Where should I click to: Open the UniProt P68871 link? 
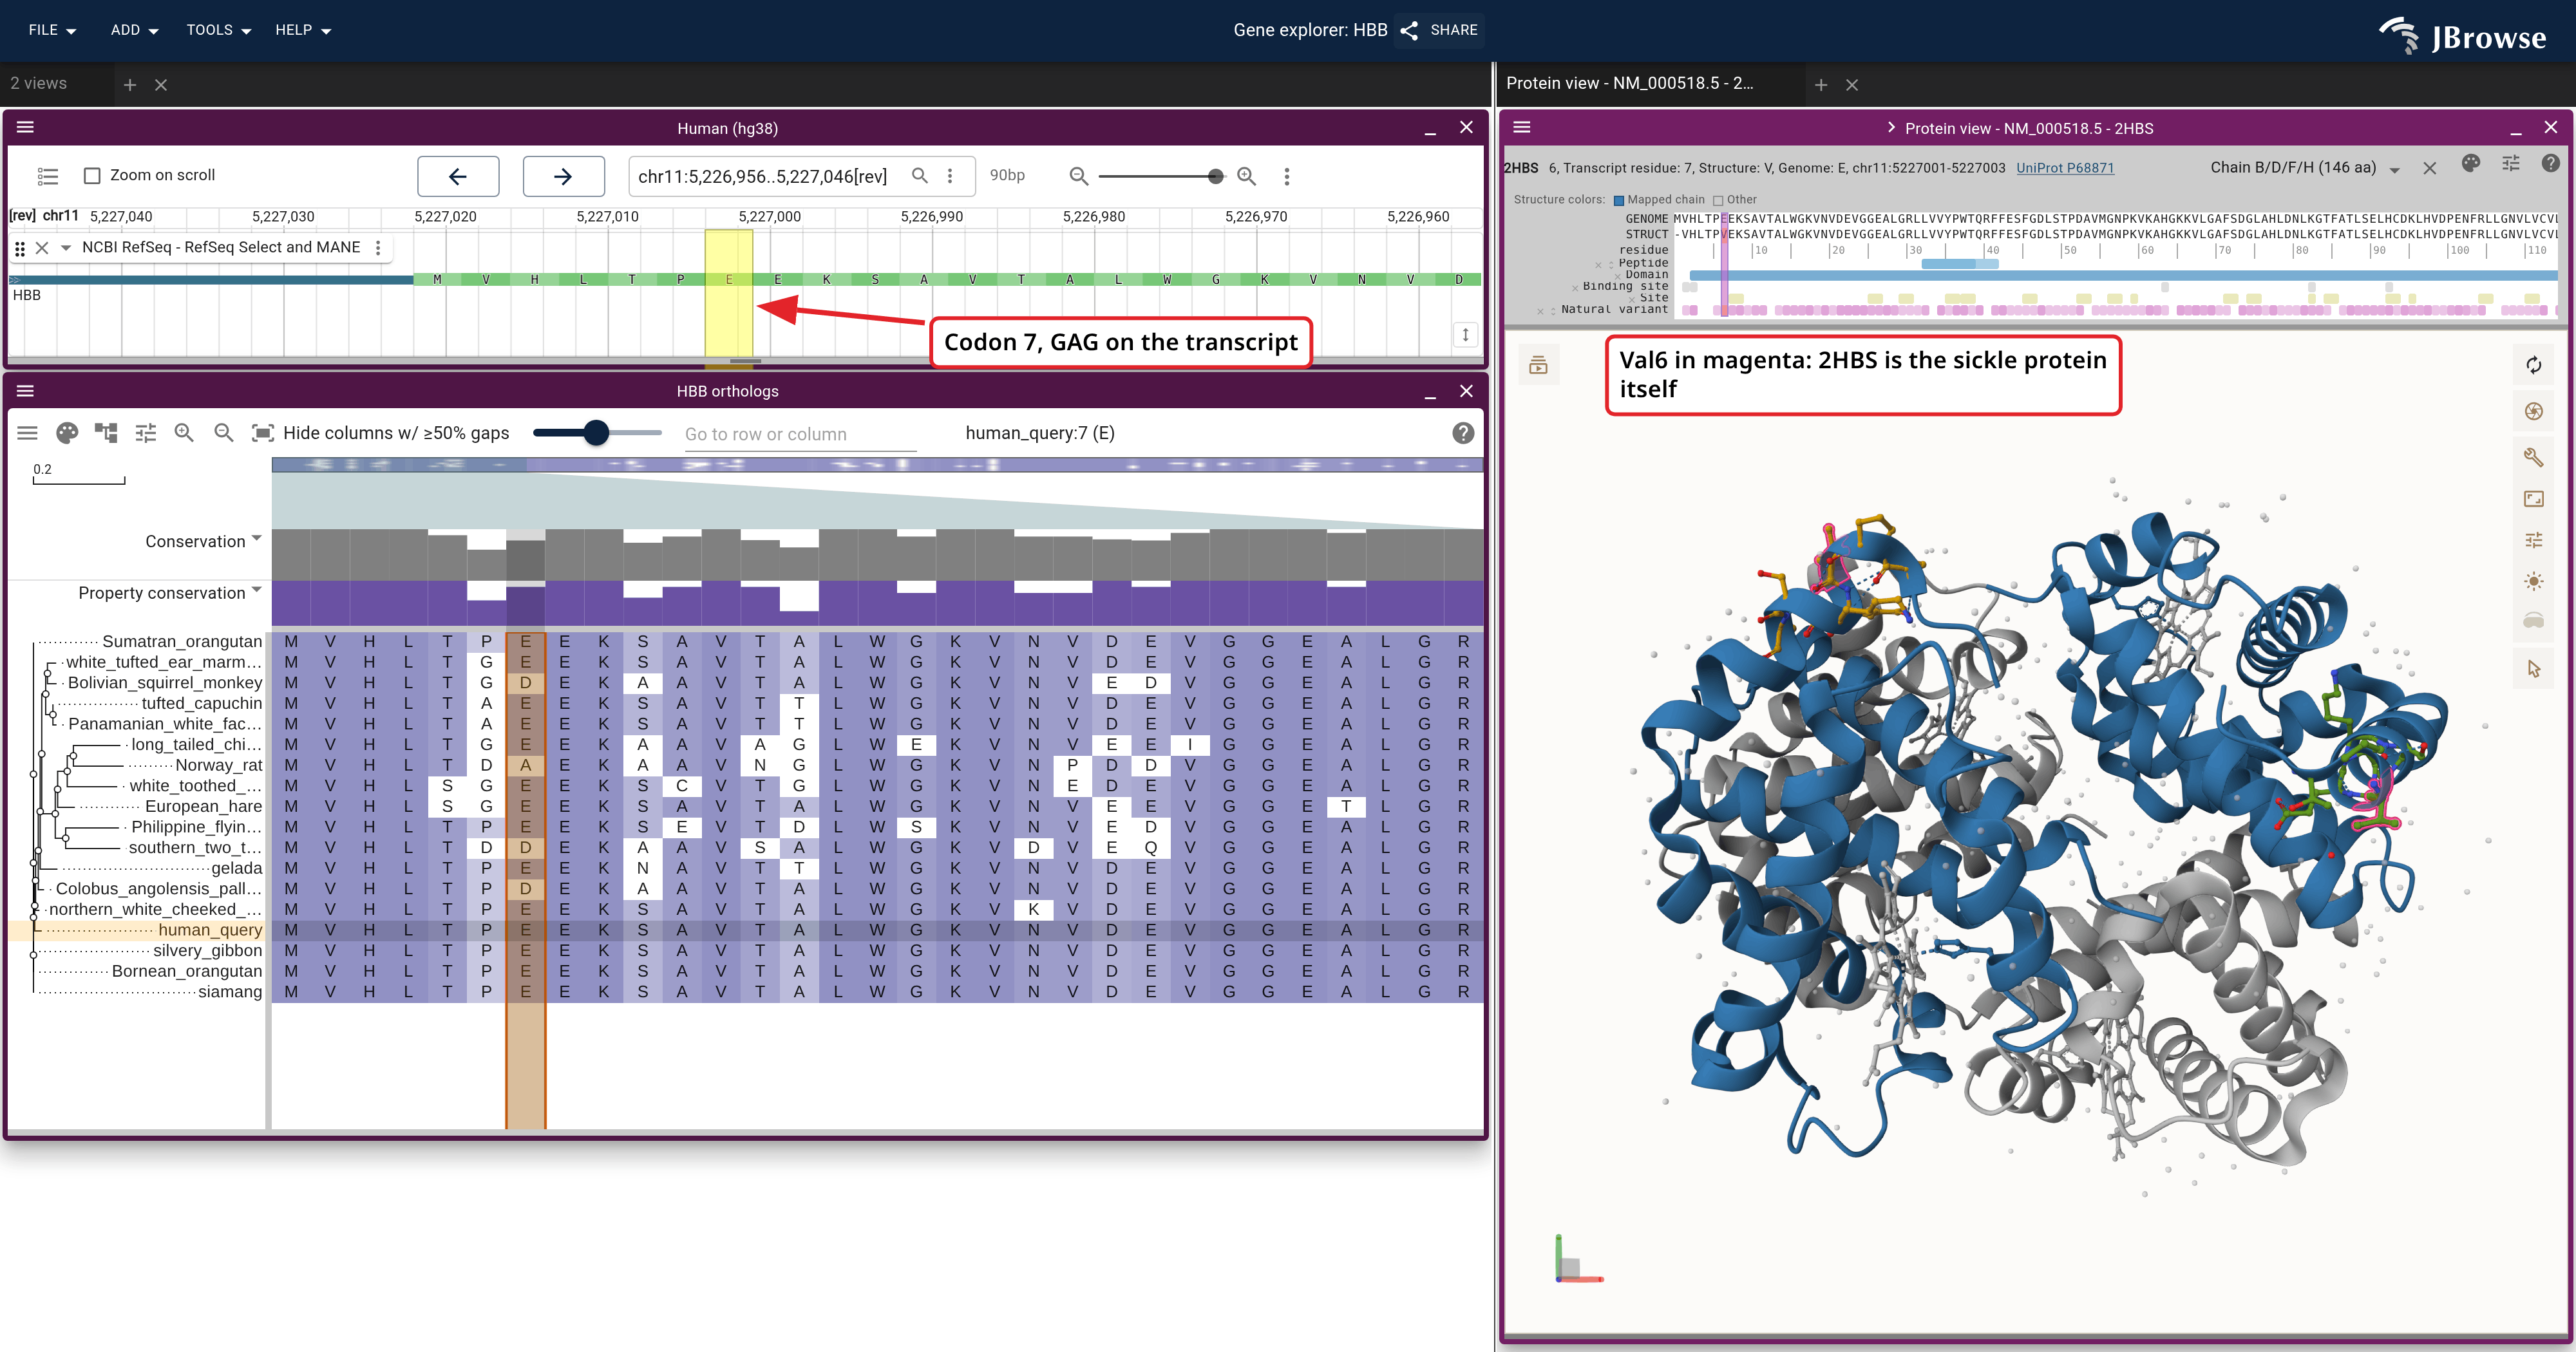point(2065,168)
